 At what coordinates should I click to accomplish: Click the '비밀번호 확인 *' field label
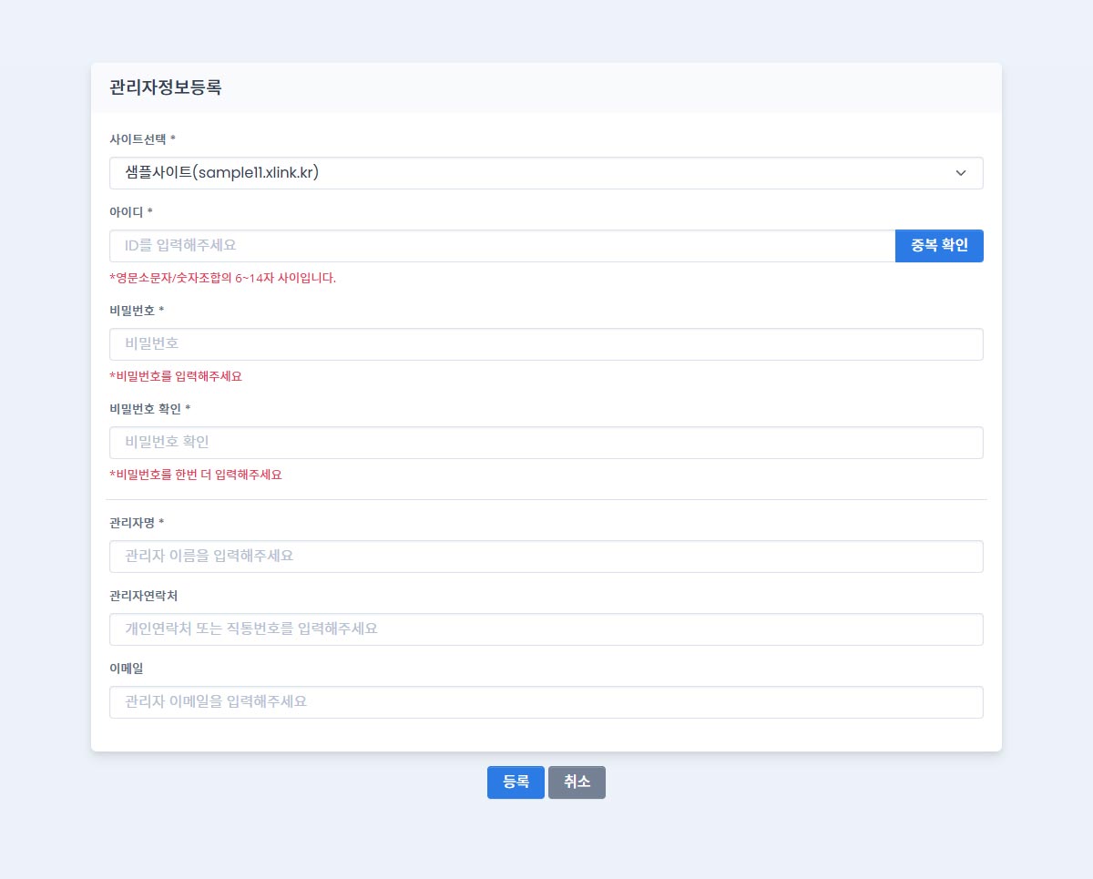click(149, 409)
